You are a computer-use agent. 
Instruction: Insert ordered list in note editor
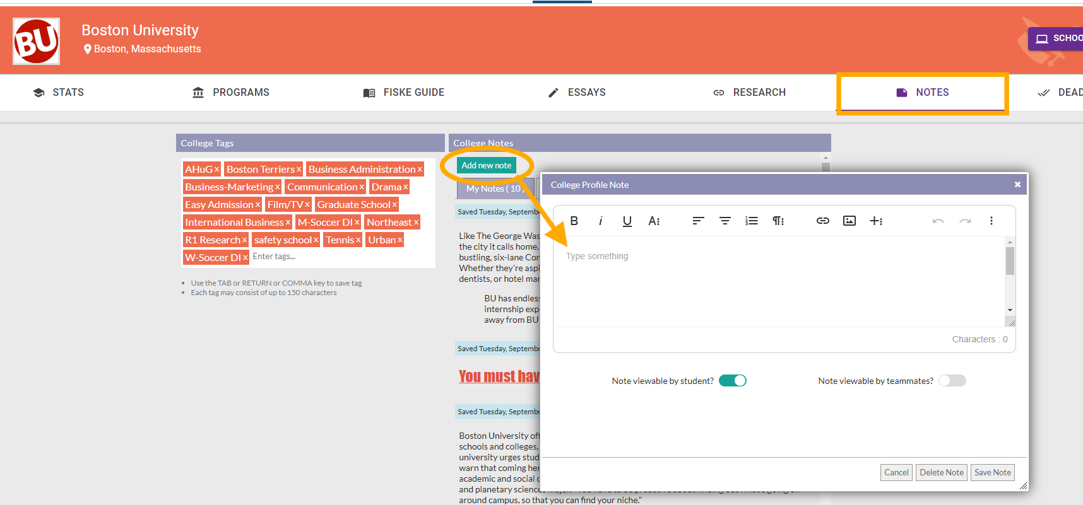(x=752, y=221)
